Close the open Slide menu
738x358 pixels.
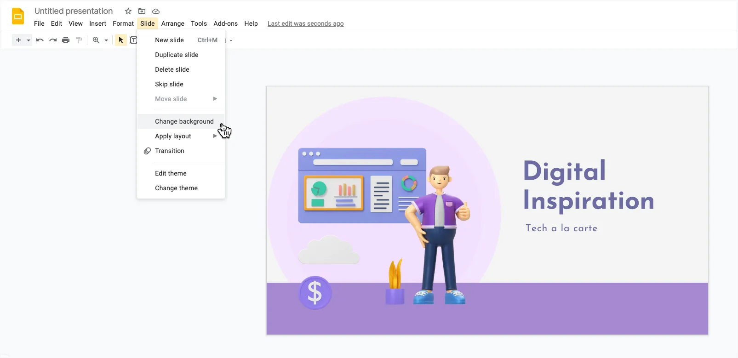[148, 23]
